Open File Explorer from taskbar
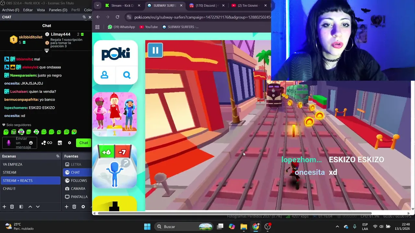The image size is (415, 233). [x=244, y=227]
